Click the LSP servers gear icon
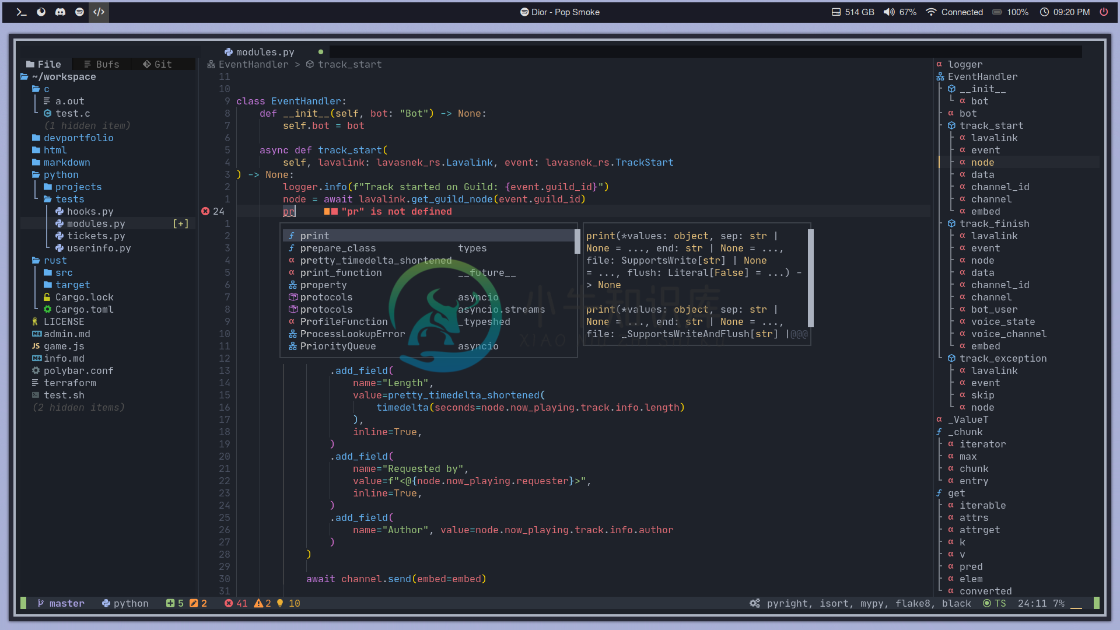The width and height of the screenshot is (1120, 630). pyautogui.click(x=755, y=603)
